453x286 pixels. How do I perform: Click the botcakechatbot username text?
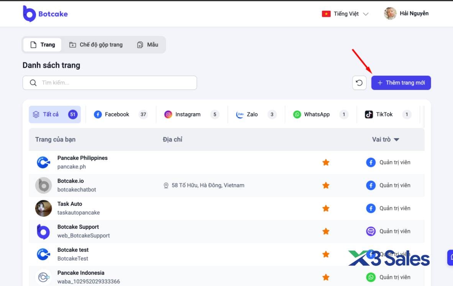[x=77, y=190]
